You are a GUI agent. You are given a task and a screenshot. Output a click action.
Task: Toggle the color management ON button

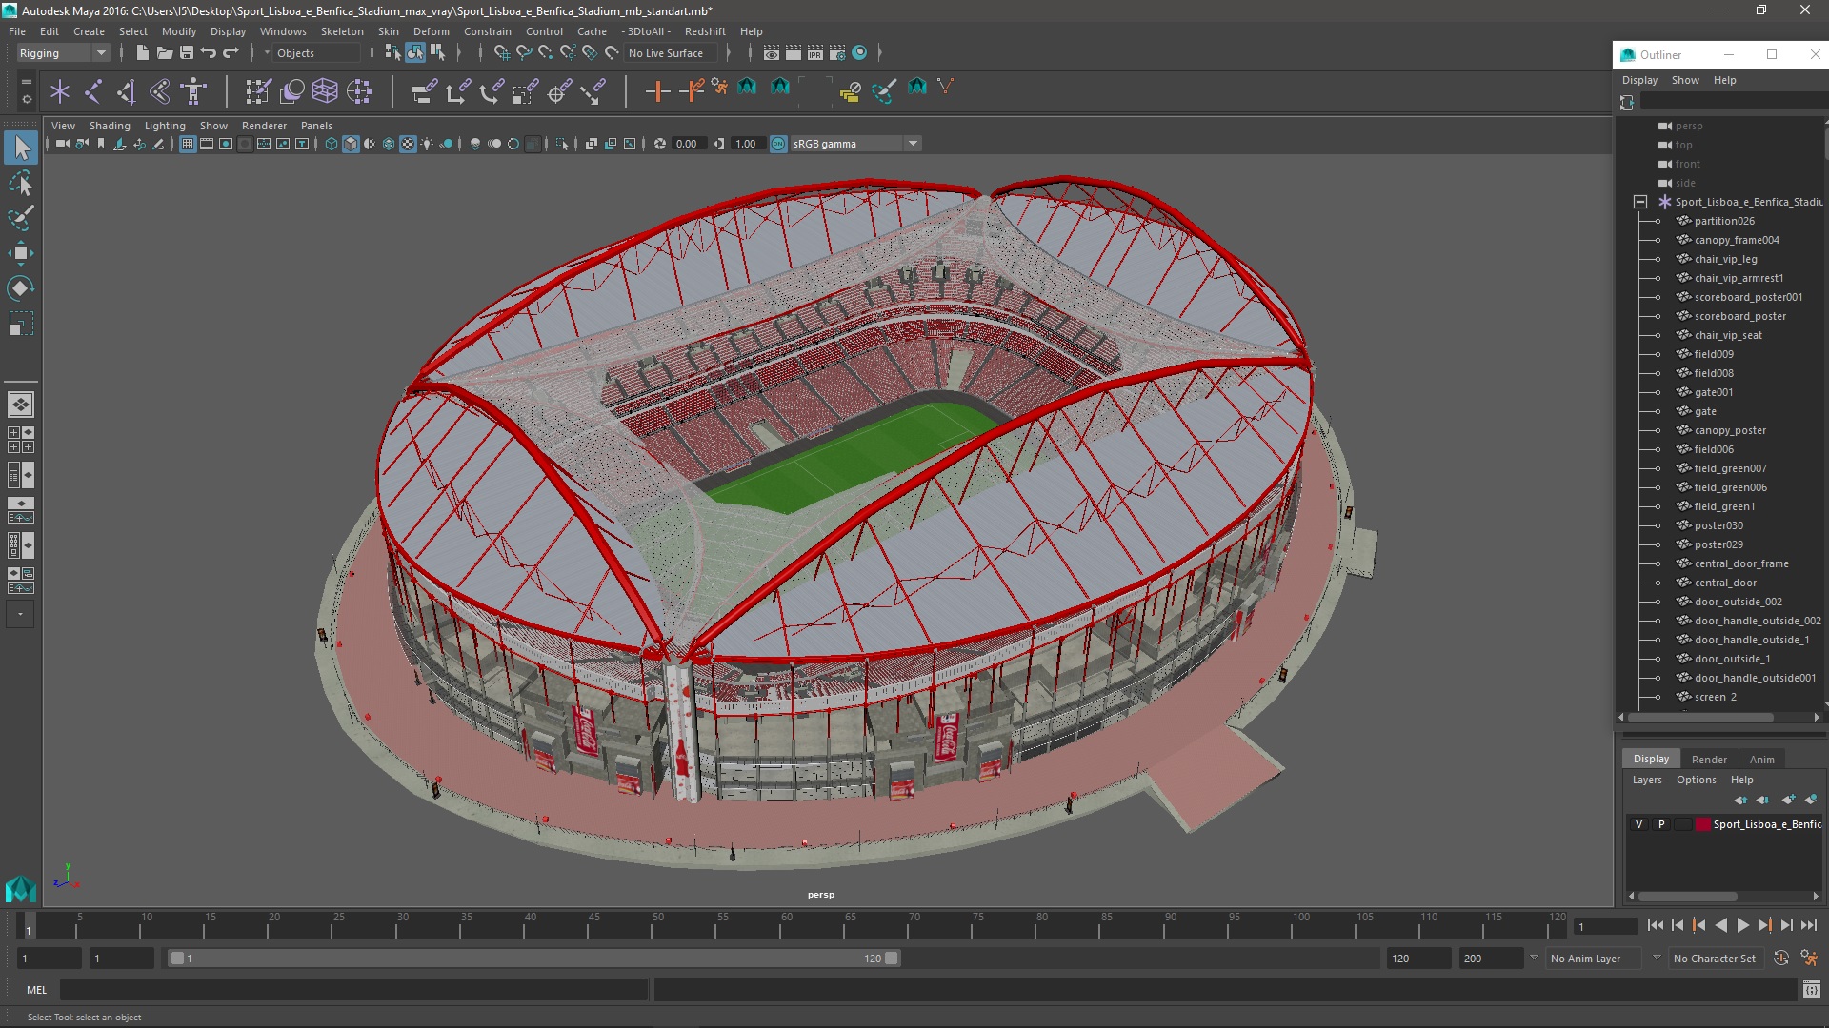point(778,144)
